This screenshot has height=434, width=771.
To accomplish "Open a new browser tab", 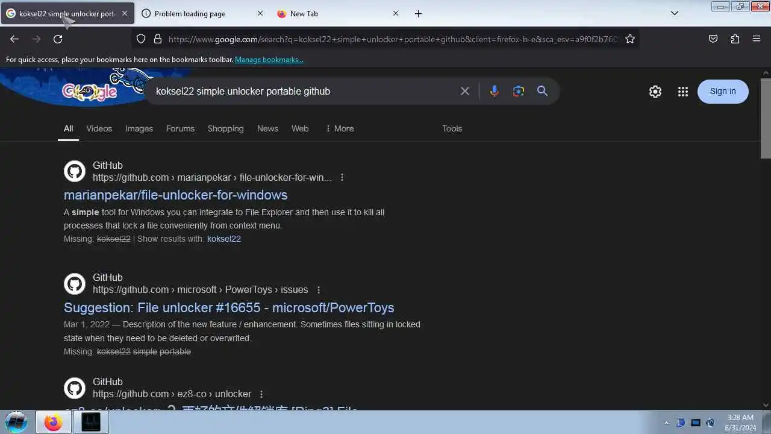I will [419, 13].
